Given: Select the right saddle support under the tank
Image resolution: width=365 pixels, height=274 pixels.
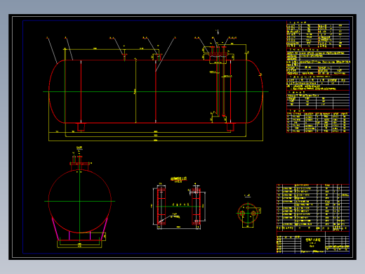Looking at the screenshot, I should (x=230, y=126).
